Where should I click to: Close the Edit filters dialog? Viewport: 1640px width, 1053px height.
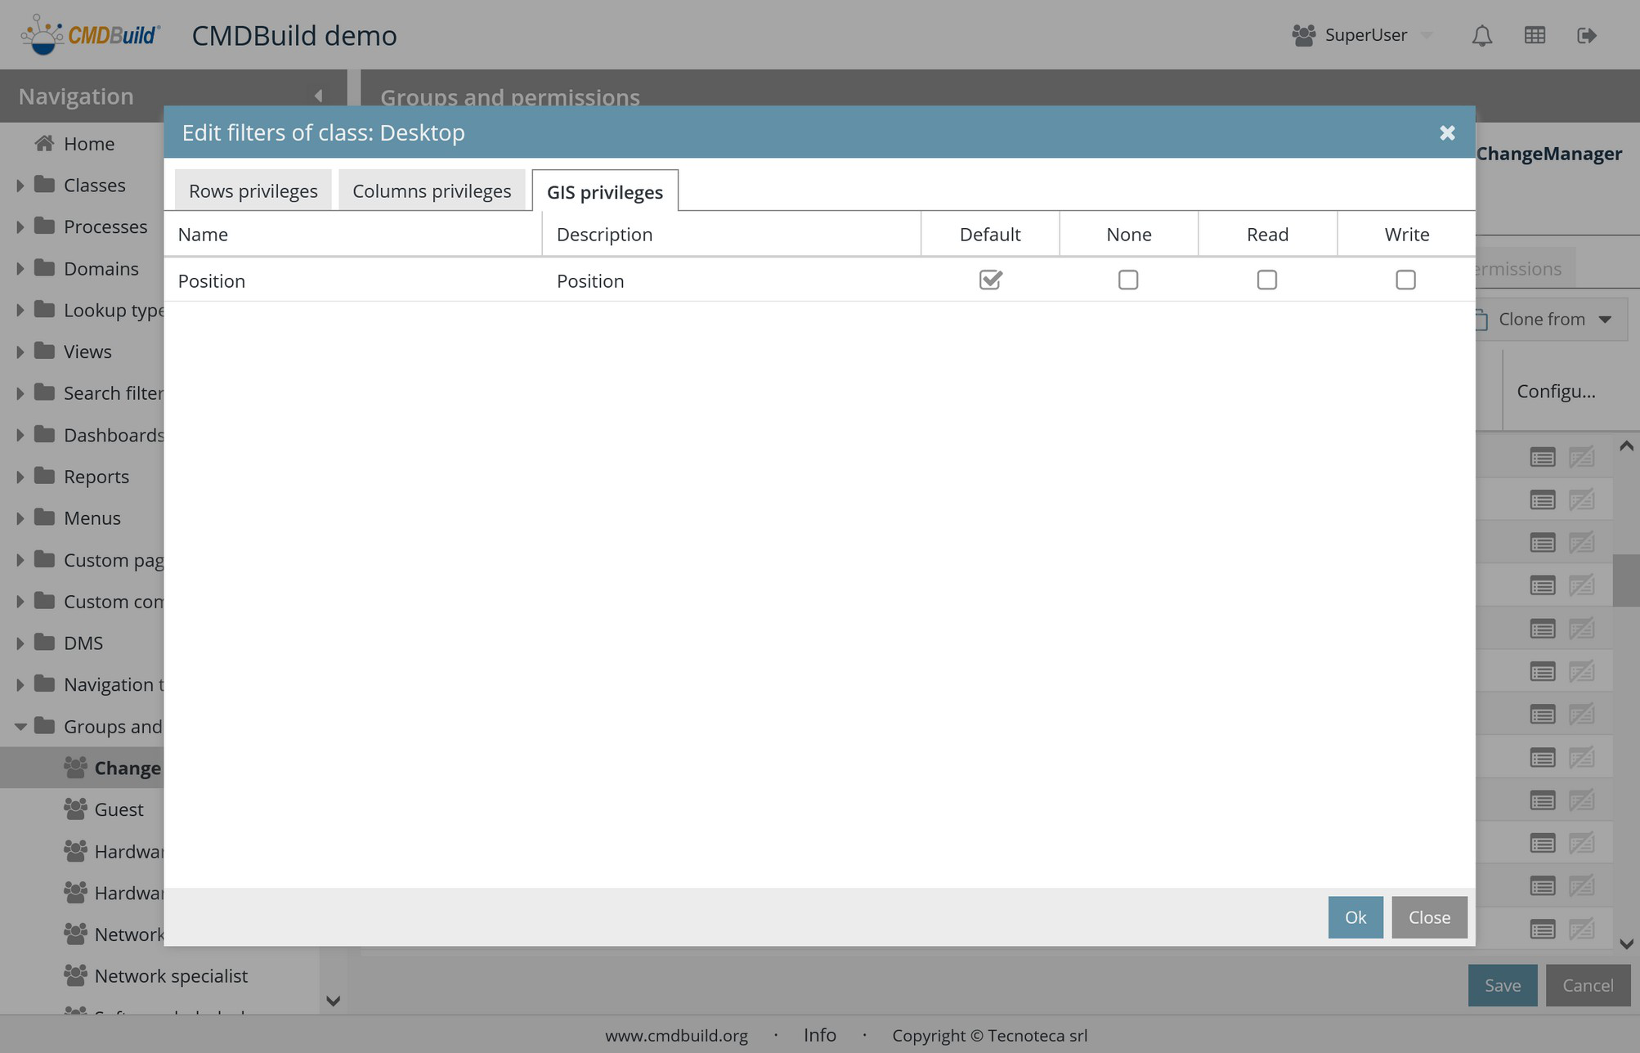(1447, 132)
